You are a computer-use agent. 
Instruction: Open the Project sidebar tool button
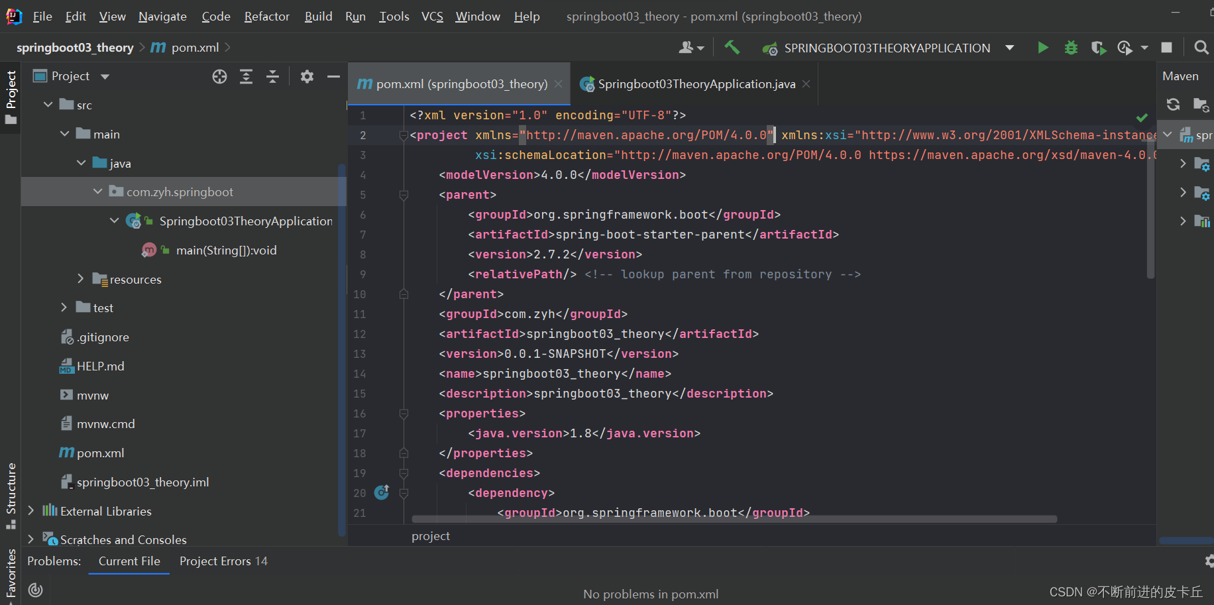tap(11, 97)
